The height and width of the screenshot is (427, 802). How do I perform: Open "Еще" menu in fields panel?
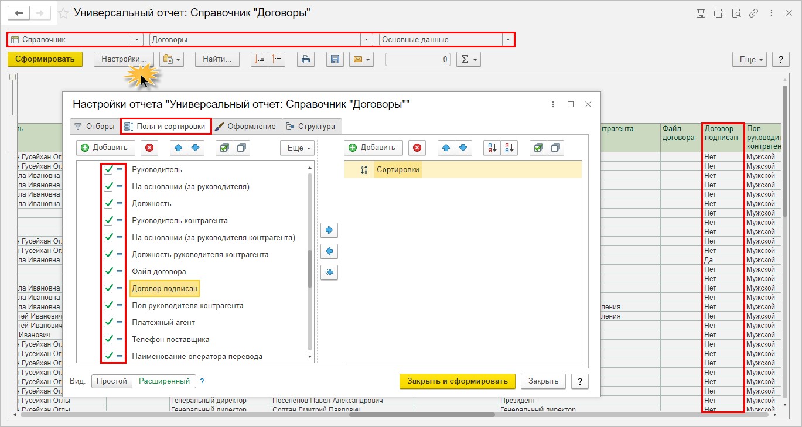coord(297,148)
